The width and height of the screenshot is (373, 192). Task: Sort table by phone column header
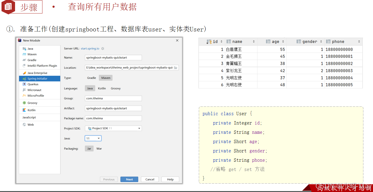point(343,42)
